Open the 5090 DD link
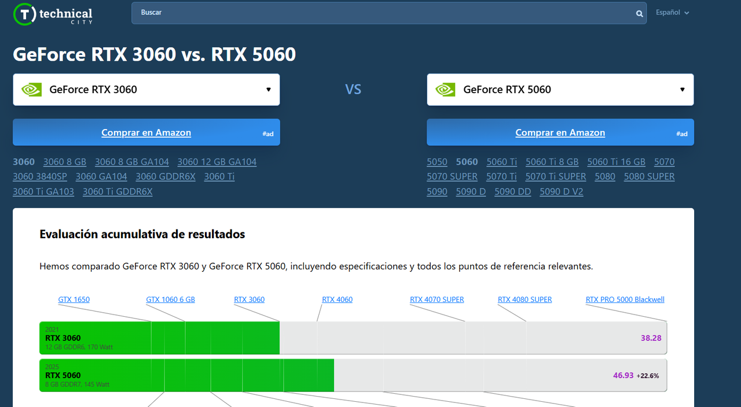This screenshot has width=741, height=407. pyautogui.click(x=513, y=191)
